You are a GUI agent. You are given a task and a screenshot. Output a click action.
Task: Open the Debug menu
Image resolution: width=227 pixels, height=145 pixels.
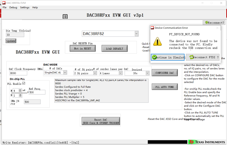click(x=13, y=7)
